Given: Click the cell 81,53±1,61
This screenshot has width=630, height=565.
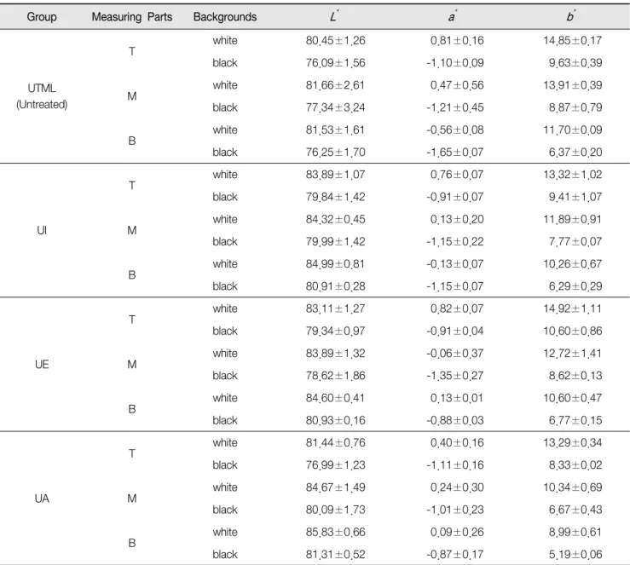Looking at the screenshot, I should click(x=336, y=130).
